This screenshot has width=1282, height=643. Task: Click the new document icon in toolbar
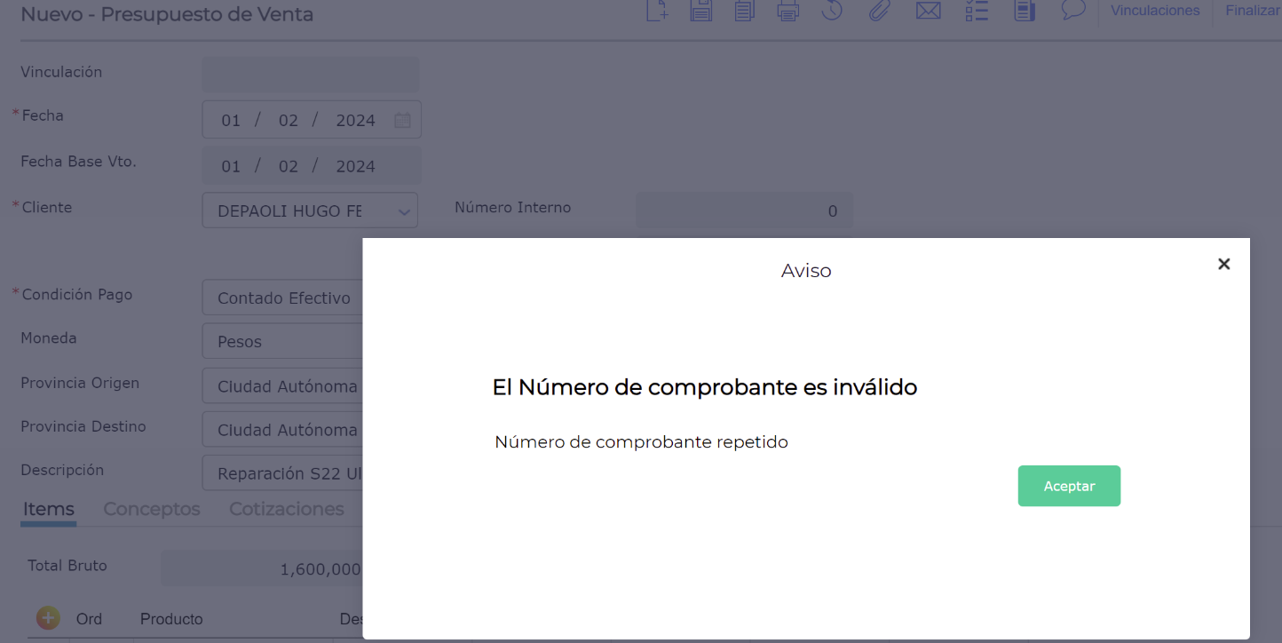657,11
